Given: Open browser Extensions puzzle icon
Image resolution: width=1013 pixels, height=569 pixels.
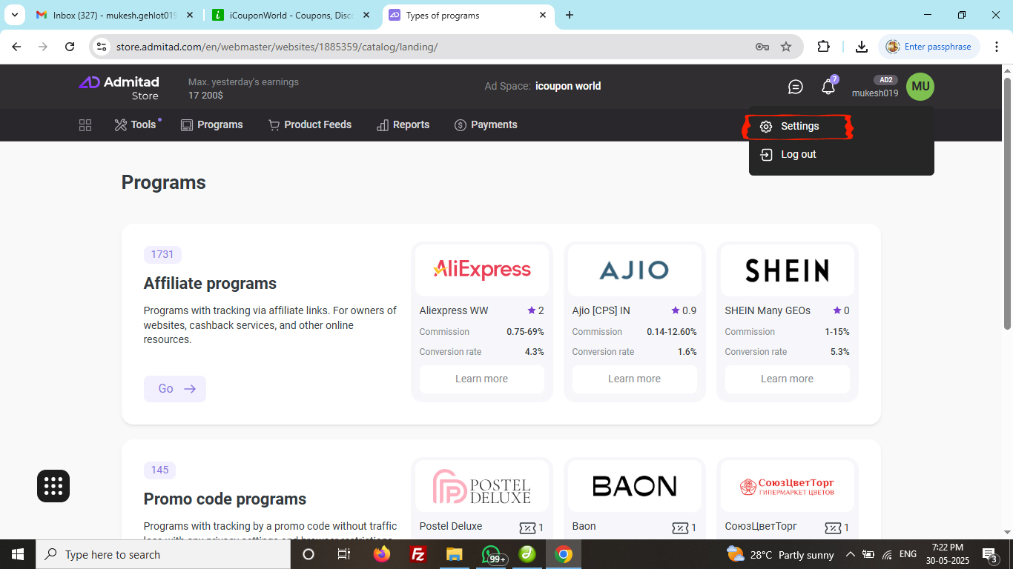Looking at the screenshot, I should 823,47.
